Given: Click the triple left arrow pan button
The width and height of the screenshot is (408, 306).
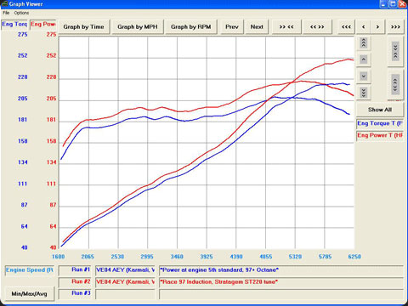Looking at the screenshot, I should (346, 27).
